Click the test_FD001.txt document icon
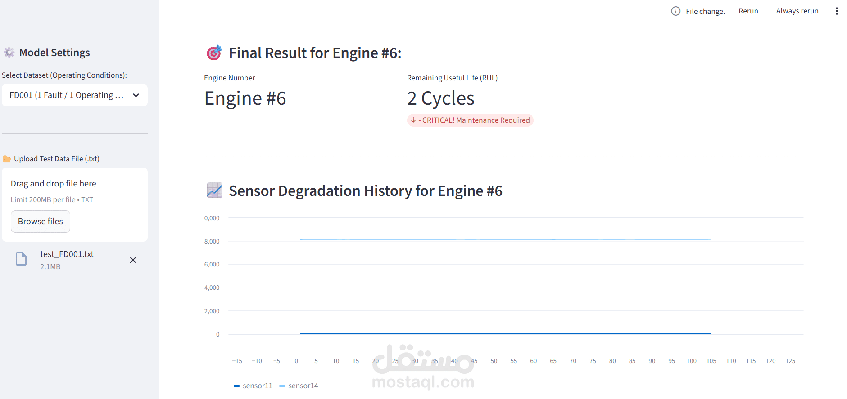847x399 pixels. [21, 259]
